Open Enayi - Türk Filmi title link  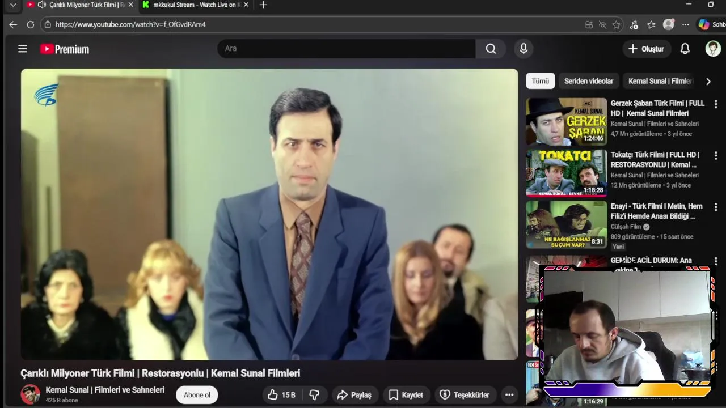(x=657, y=211)
